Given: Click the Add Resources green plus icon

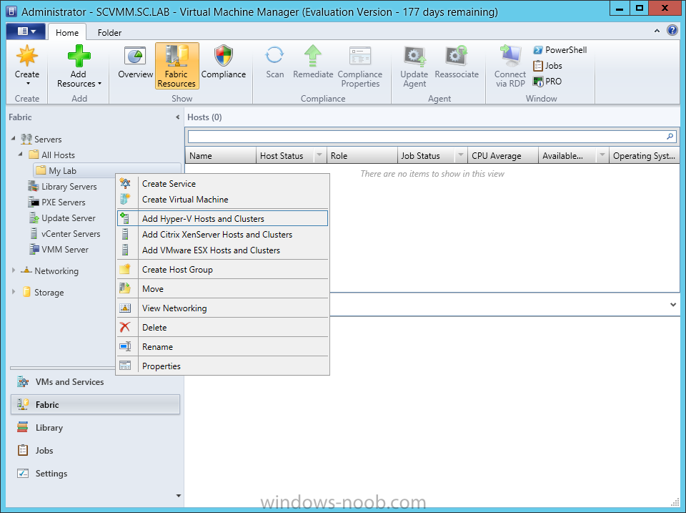Looking at the screenshot, I should (79, 56).
